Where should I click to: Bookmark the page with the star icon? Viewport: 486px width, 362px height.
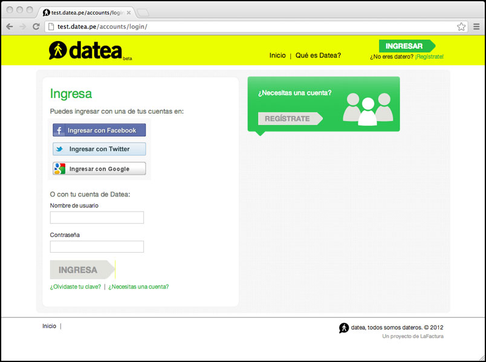pos(461,27)
